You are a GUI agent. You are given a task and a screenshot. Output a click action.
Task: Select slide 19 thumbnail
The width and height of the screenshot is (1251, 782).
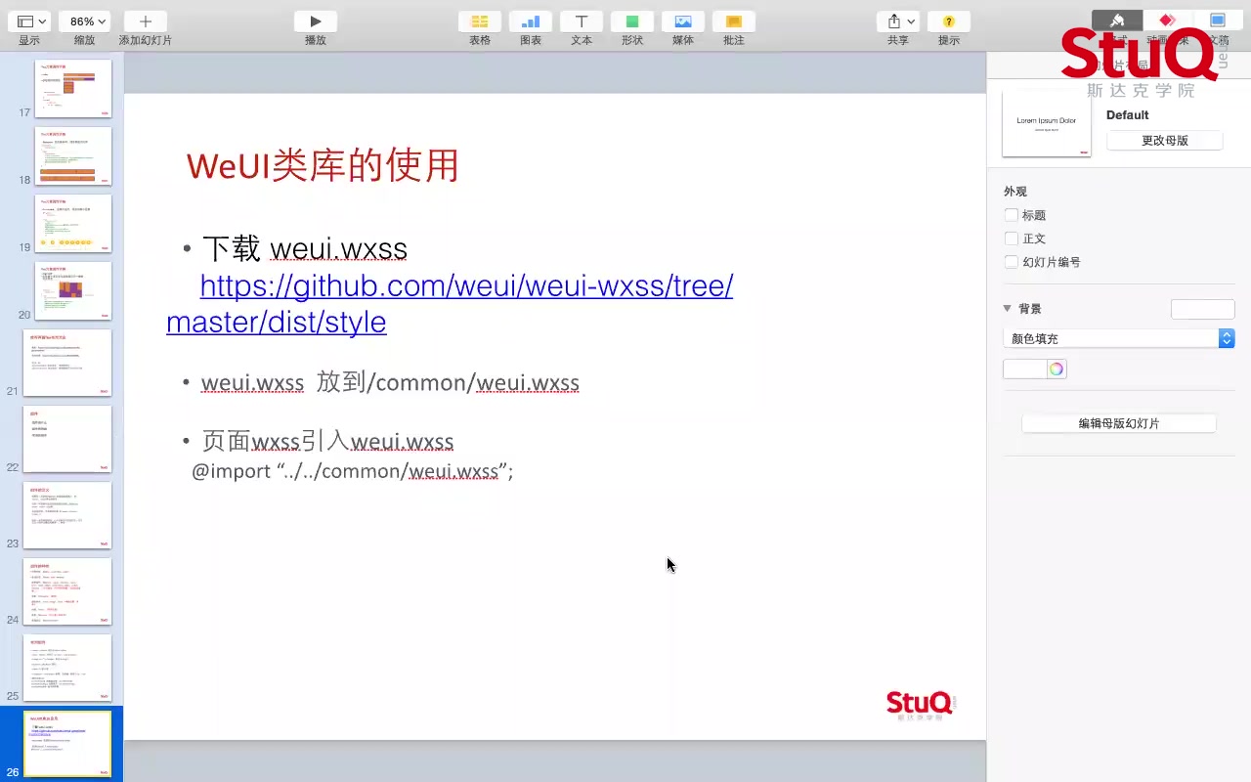(73, 224)
